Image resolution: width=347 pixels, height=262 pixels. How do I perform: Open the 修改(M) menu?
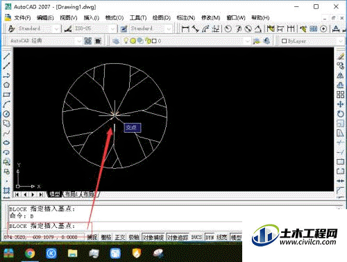click(210, 18)
